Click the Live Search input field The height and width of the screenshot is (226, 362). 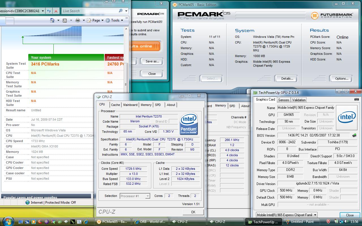90,11
